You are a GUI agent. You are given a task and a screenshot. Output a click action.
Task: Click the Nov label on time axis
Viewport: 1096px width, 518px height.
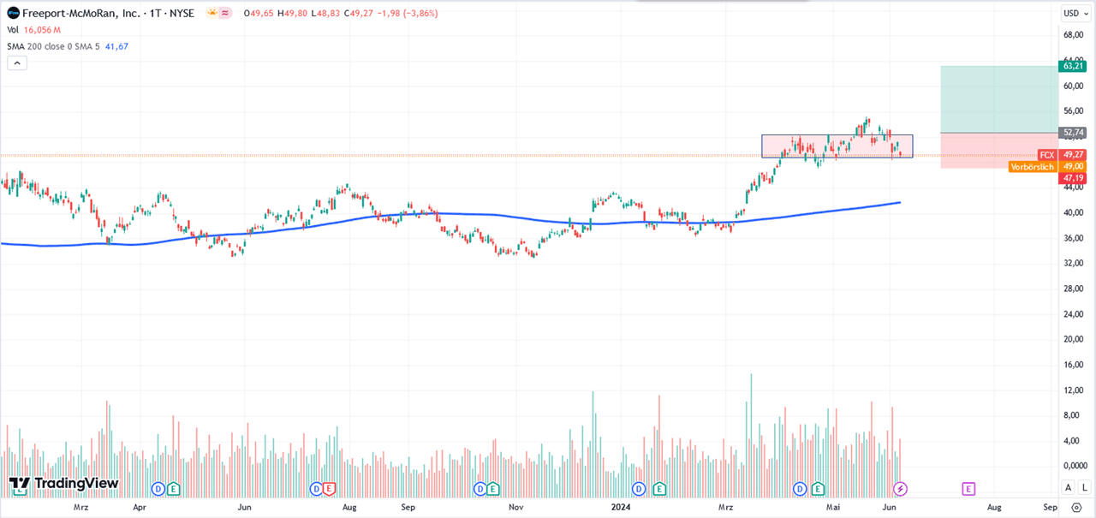point(515,507)
